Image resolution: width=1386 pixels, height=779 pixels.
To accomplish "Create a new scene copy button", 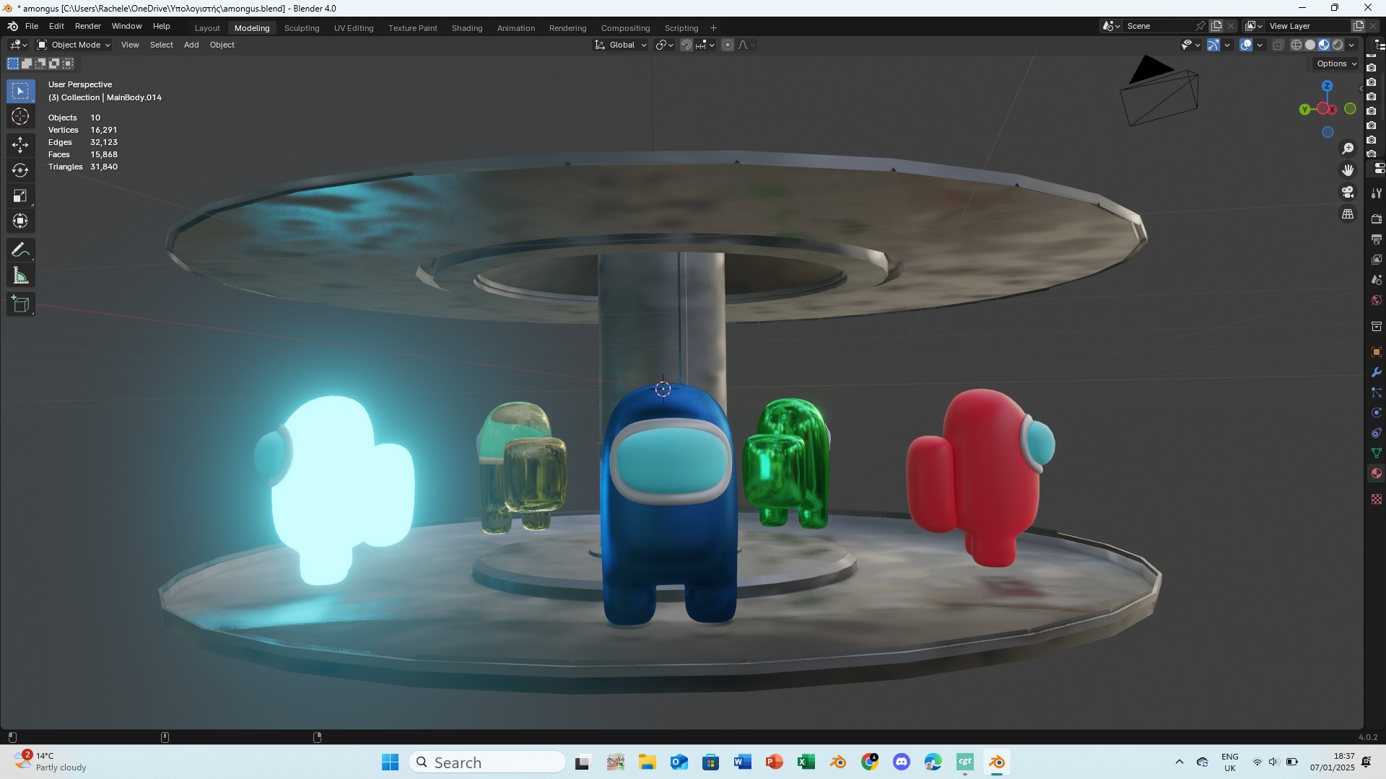I will [x=1216, y=26].
